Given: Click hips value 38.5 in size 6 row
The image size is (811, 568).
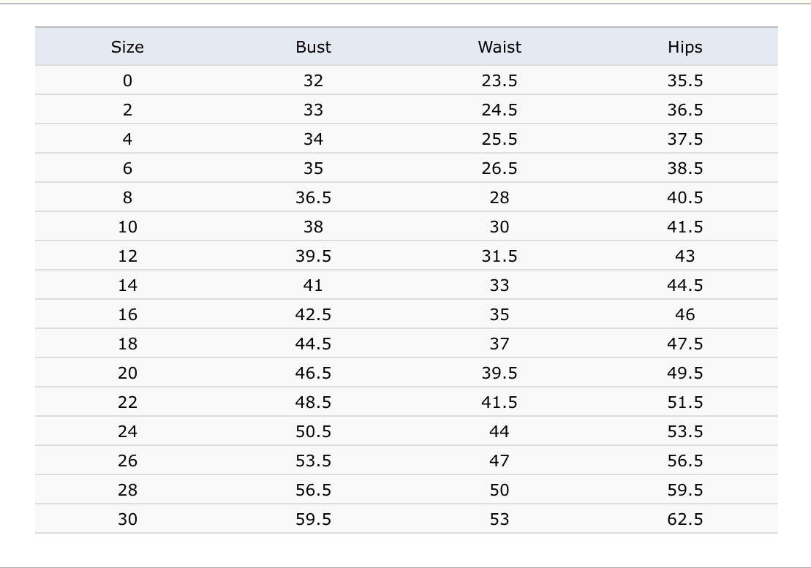Looking at the screenshot, I should 684,168.
